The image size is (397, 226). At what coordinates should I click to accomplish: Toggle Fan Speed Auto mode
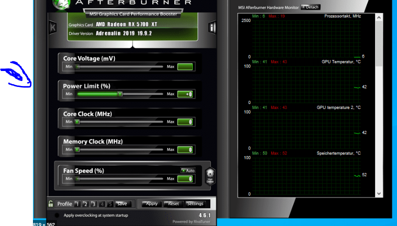point(188,170)
